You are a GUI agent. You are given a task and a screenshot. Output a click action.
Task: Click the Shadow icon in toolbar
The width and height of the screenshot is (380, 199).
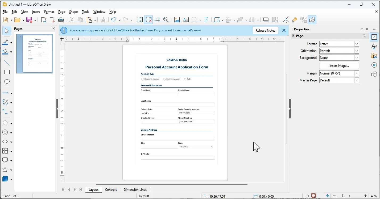coord(266,20)
